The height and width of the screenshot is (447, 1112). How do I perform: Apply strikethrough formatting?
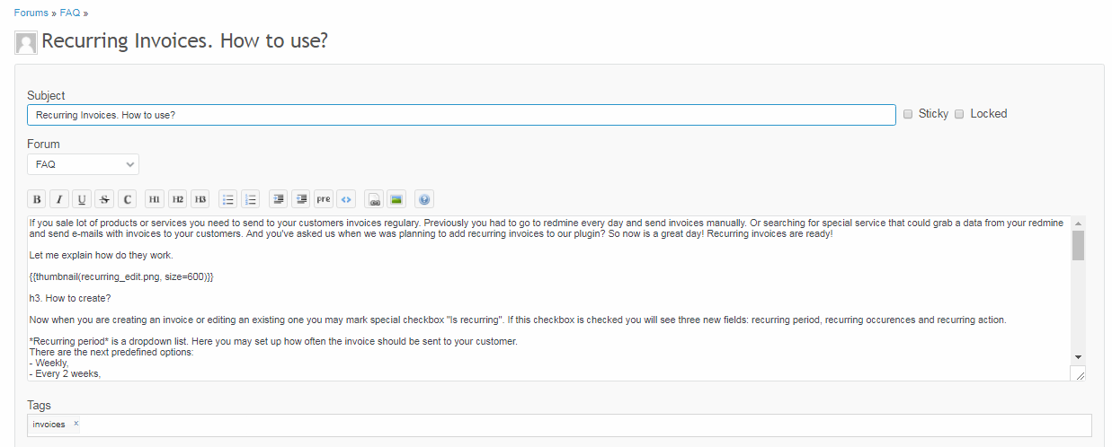click(104, 199)
